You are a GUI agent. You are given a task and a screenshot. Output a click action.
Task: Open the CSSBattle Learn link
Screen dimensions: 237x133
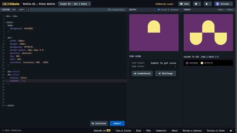coord(164,4)
